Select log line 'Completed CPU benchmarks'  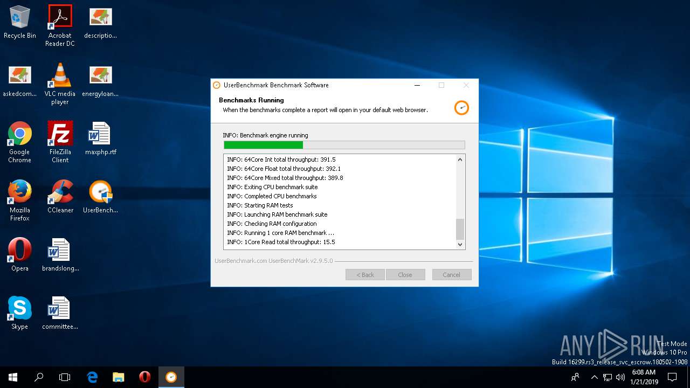click(x=272, y=196)
